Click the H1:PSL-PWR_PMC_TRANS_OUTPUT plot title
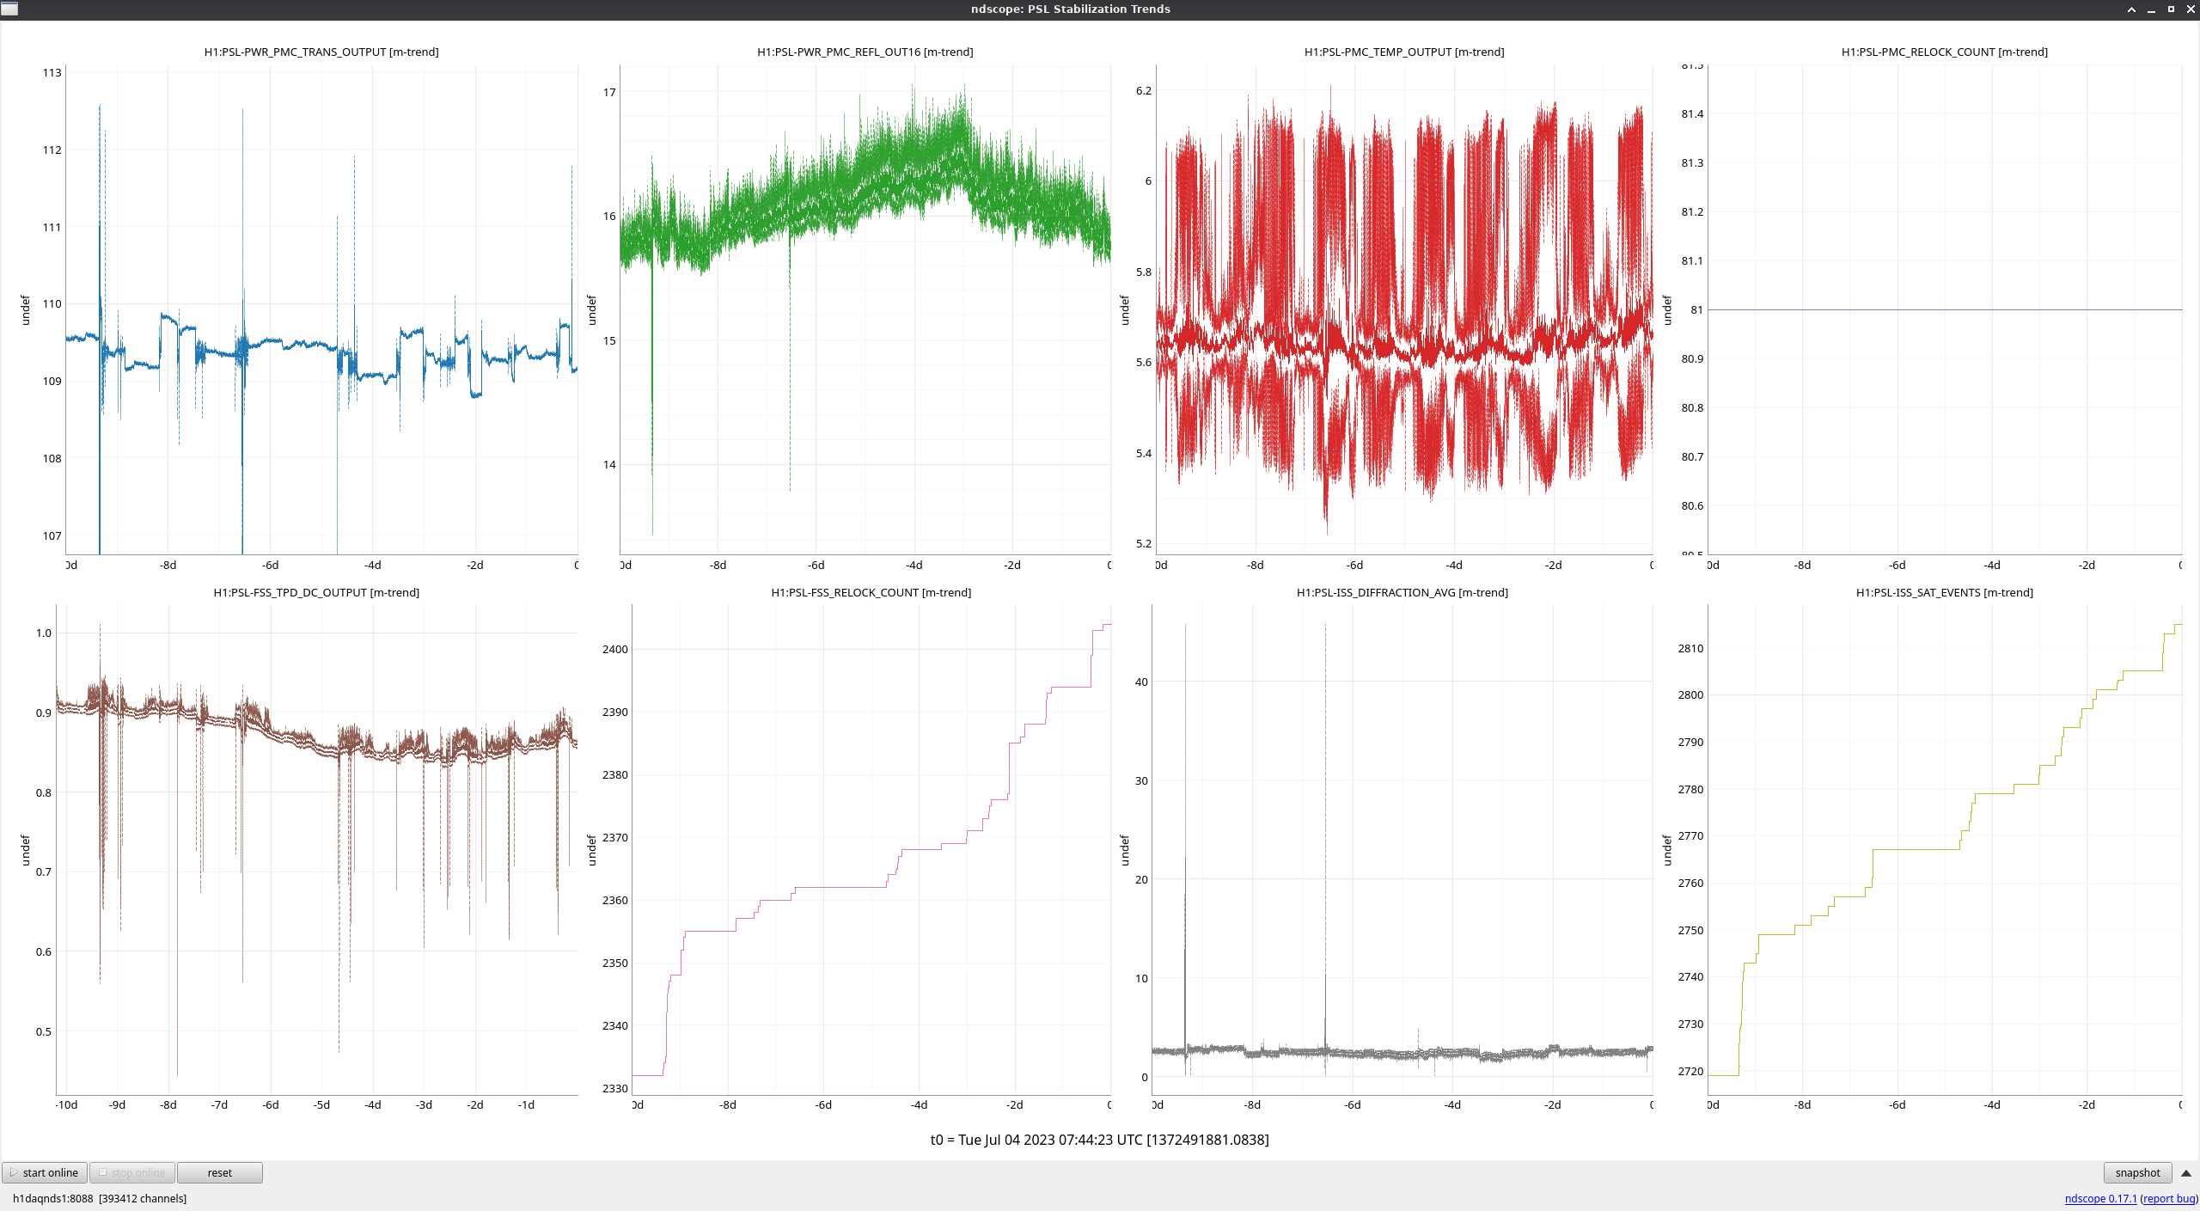The height and width of the screenshot is (1211, 2200). point(321,52)
